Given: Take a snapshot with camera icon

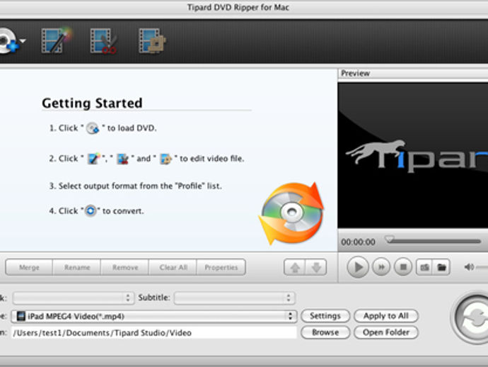Looking at the screenshot, I should [x=424, y=267].
